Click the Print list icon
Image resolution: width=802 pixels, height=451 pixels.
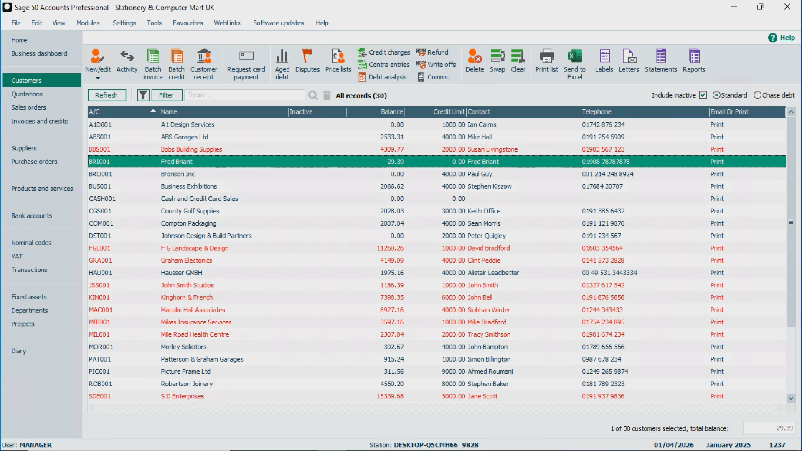tap(547, 61)
